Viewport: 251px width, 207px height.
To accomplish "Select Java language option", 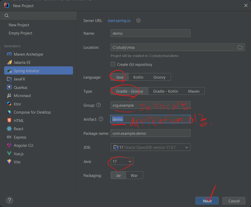I will click(x=119, y=77).
